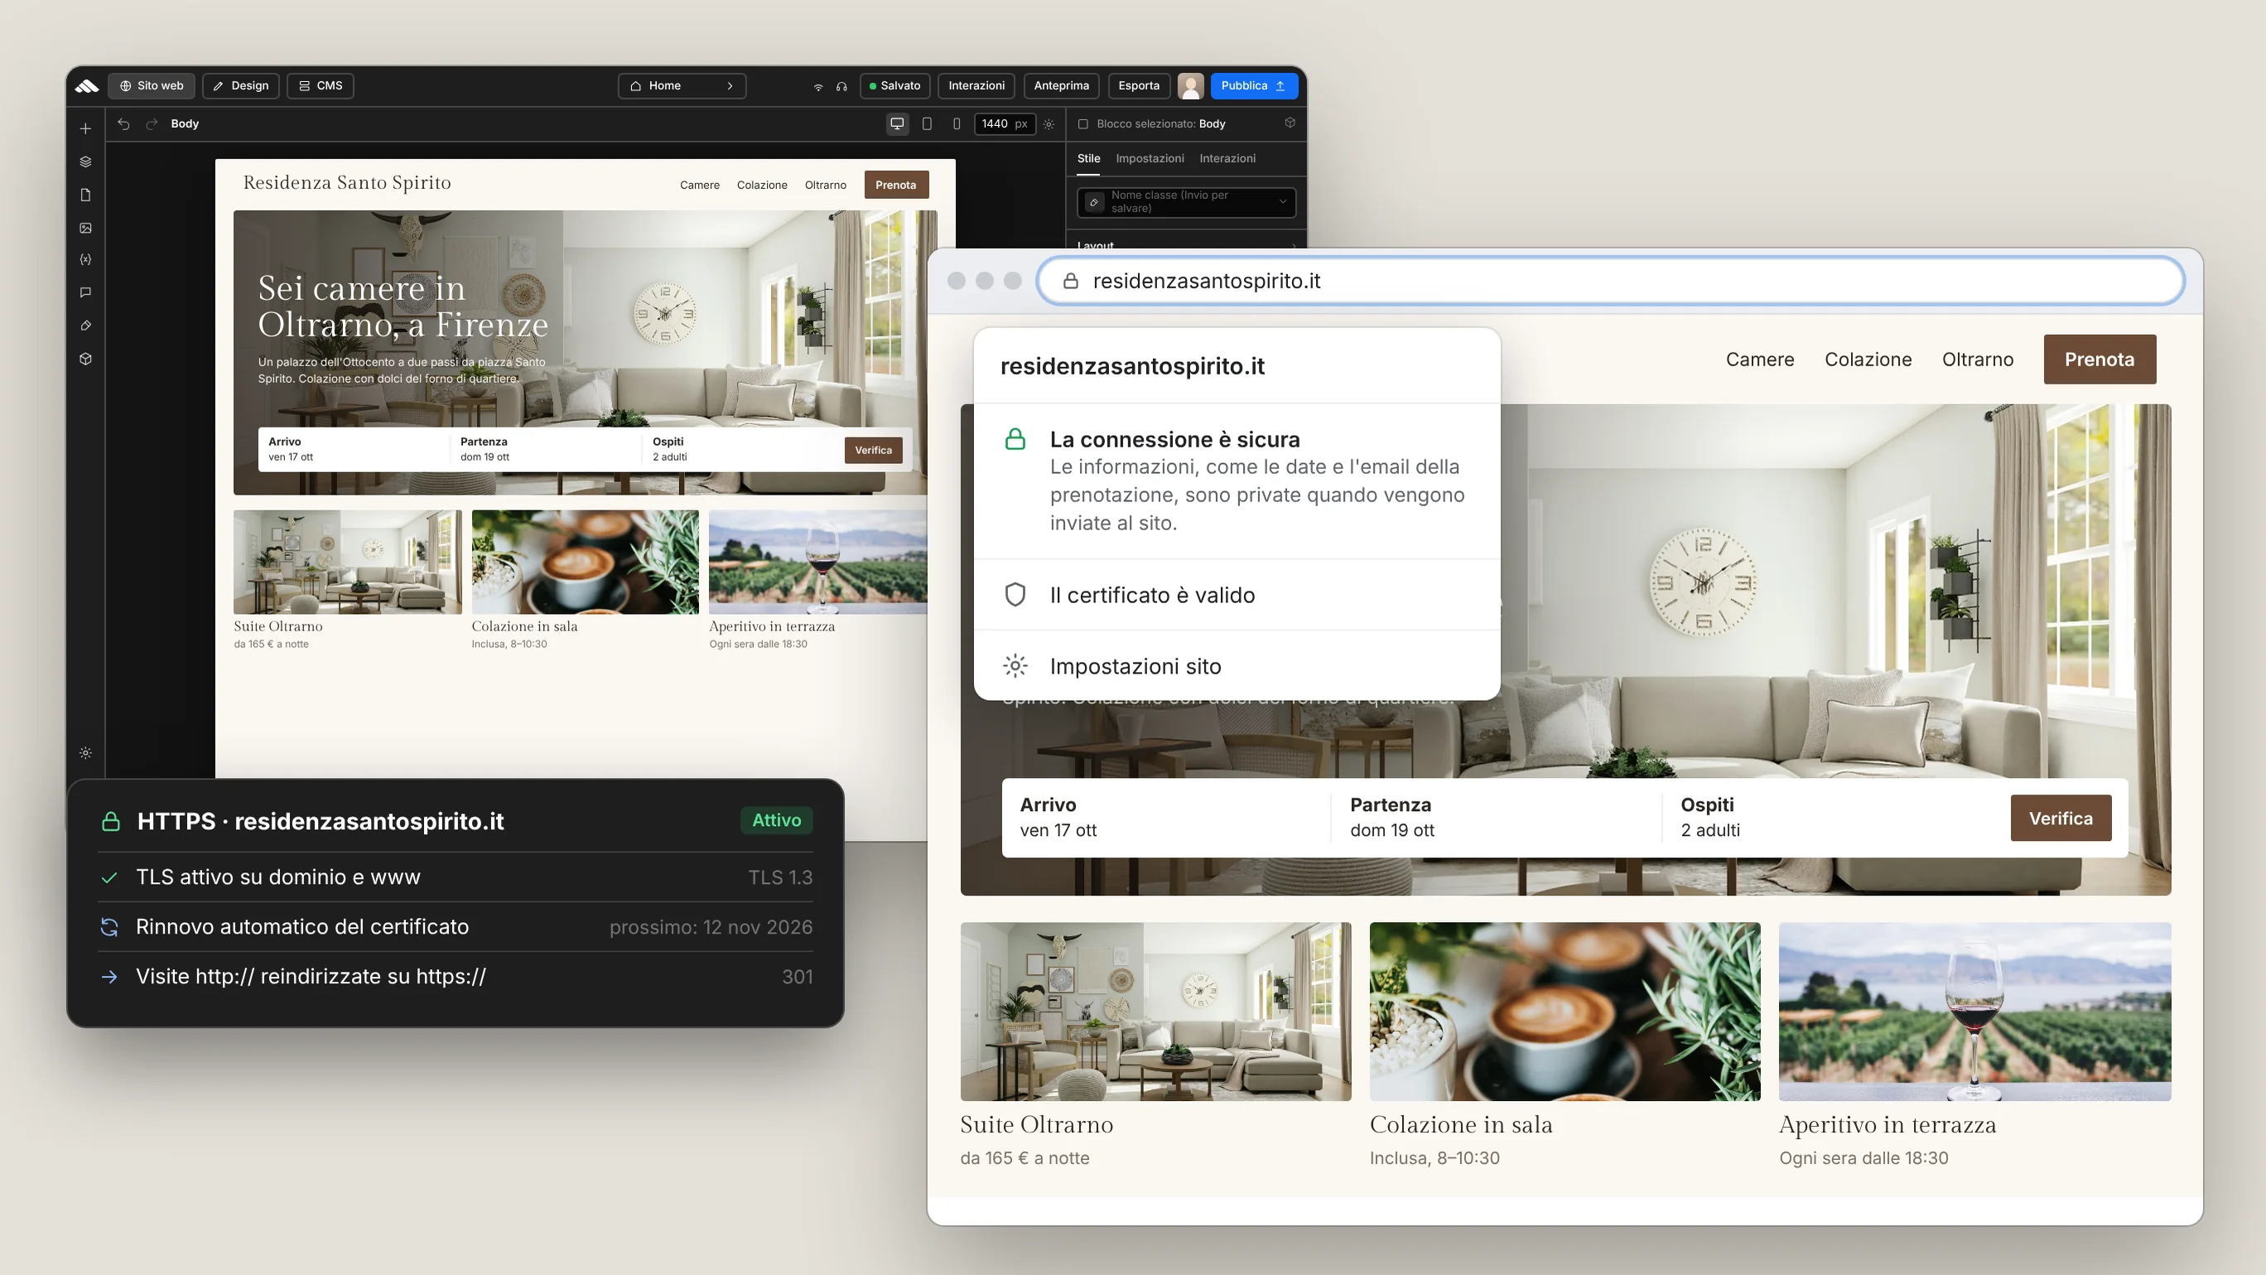Click Prenota button in the browser window
Screen dimensions: 2266x1275
pos(2099,359)
